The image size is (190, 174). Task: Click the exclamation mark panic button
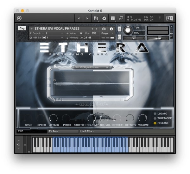(x=160, y=18)
